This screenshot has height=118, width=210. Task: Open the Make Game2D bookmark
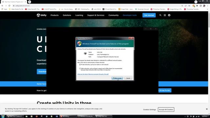click(32, 9)
